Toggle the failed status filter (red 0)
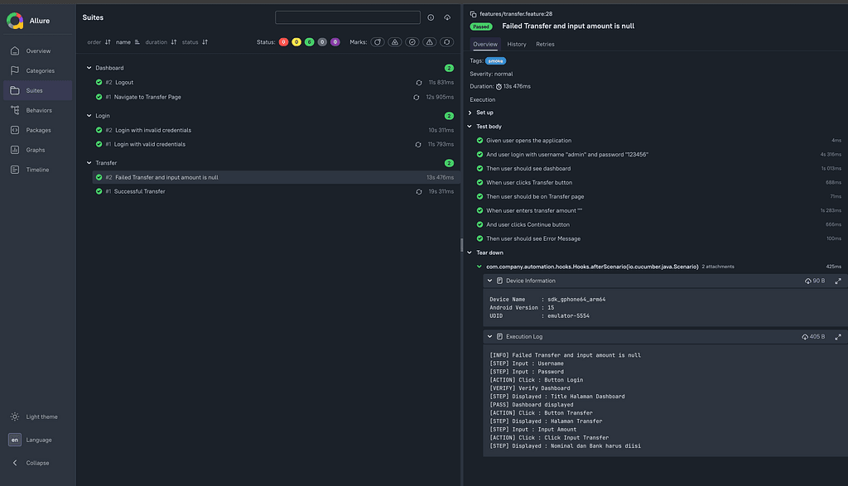This screenshot has height=486, width=848. [283, 42]
